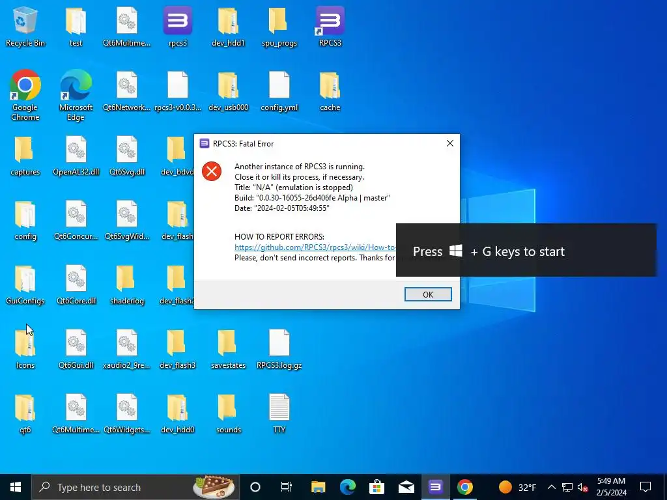Image resolution: width=667 pixels, height=500 pixels.
Task: Select the dev_hdd1 folder
Action: (x=229, y=26)
